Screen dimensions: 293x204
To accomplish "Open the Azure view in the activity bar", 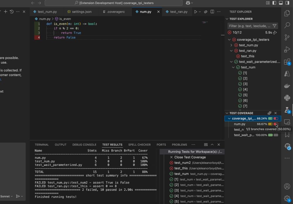I will coord(287,74).
